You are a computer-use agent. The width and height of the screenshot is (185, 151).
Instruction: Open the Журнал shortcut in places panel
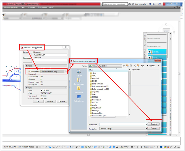coord(79,73)
